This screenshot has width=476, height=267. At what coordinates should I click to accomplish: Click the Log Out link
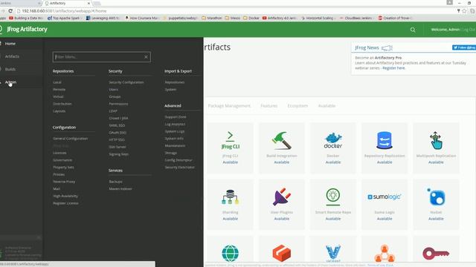point(469,30)
